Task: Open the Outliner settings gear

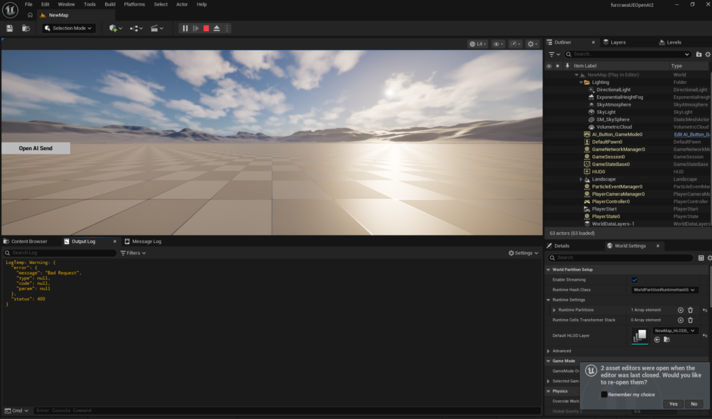Action: pos(708,54)
